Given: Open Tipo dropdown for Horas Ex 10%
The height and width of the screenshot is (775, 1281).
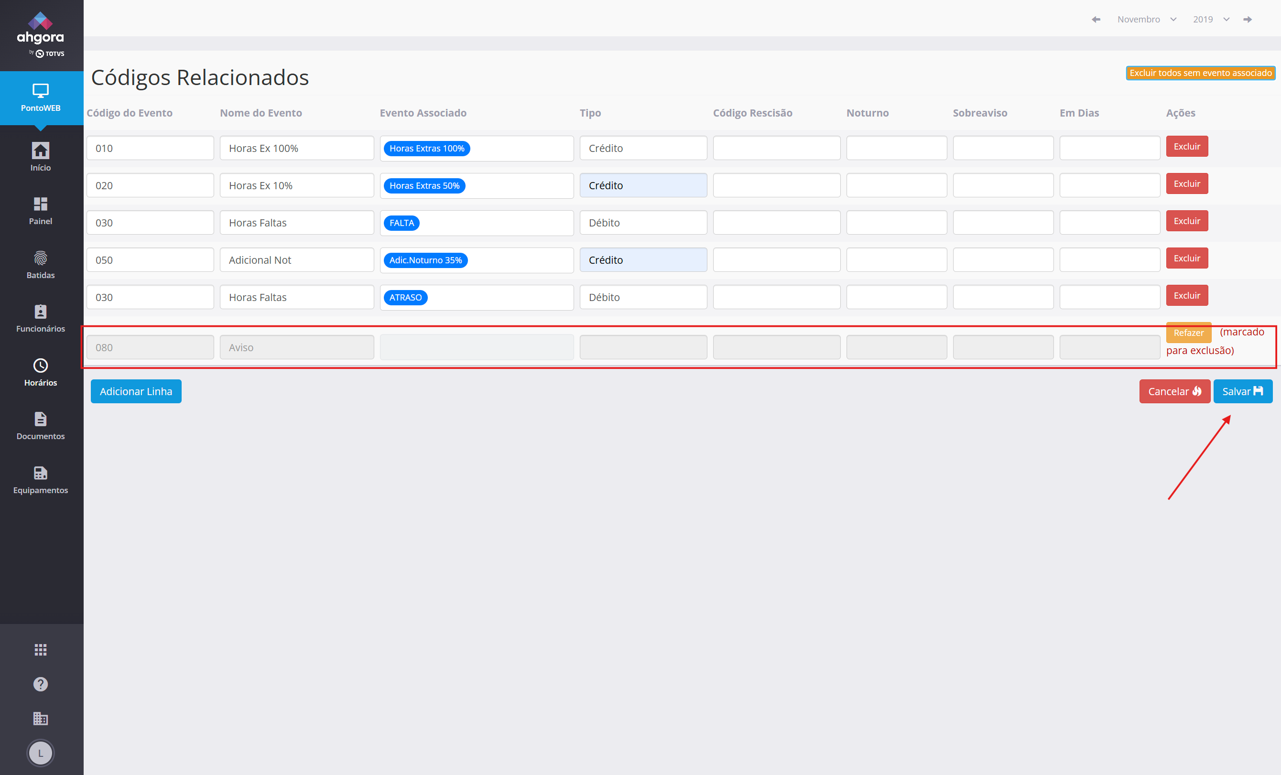Looking at the screenshot, I should pos(643,185).
